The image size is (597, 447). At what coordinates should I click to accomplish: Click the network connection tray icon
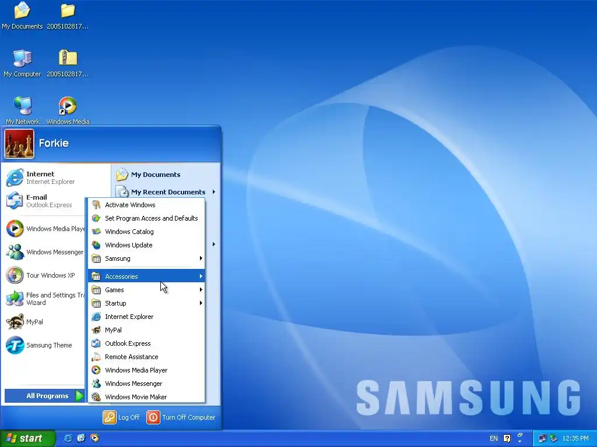pos(542,438)
